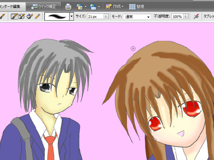Viewport: 214px width, 160px height.
Task: Select the Brush tool option
Action: (14, 16)
